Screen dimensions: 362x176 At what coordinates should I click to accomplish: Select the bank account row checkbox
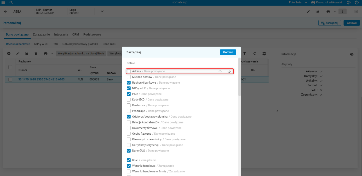[x=10, y=79]
